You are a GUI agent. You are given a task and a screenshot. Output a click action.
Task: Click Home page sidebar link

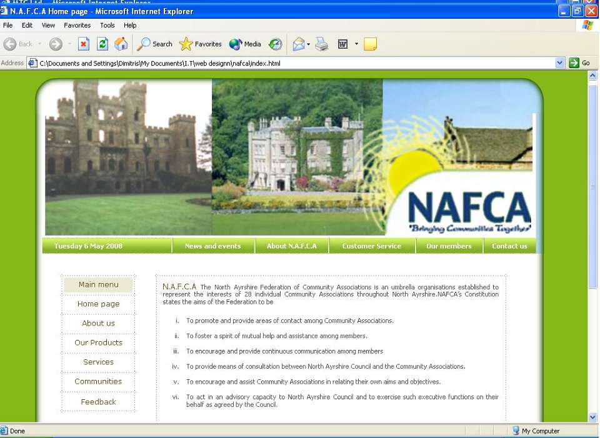pyautogui.click(x=98, y=304)
